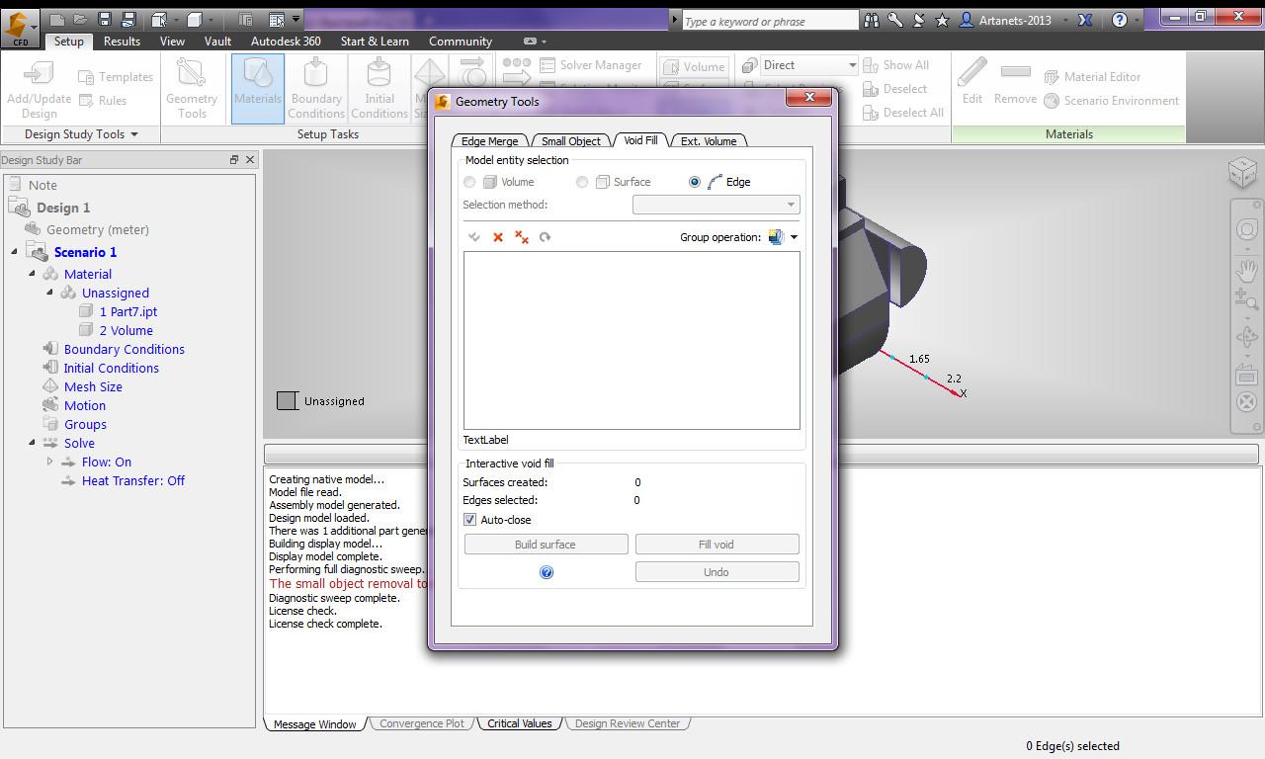1265x759 pixels.
Task: Select the Heat Transfer: Off tree item
Action: [133, 480]
